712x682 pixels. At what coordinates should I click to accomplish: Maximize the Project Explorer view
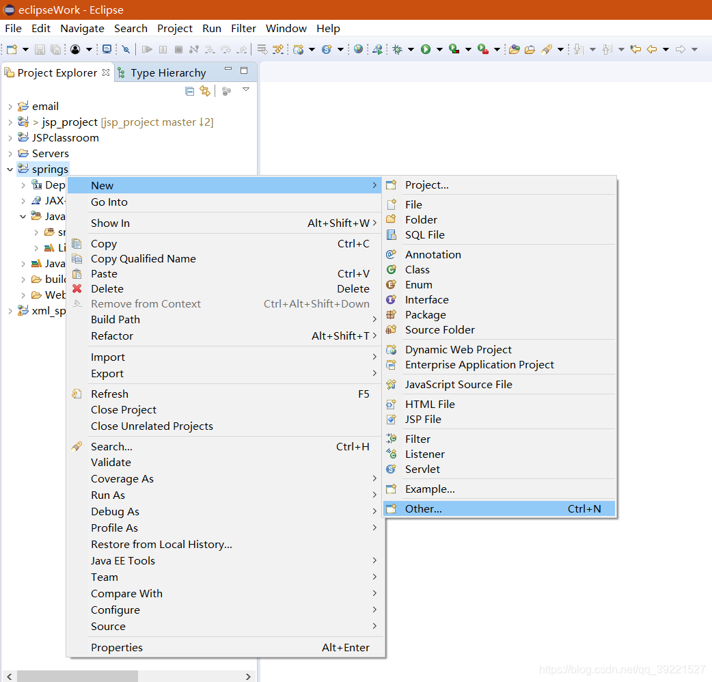[x=244, y=70]
